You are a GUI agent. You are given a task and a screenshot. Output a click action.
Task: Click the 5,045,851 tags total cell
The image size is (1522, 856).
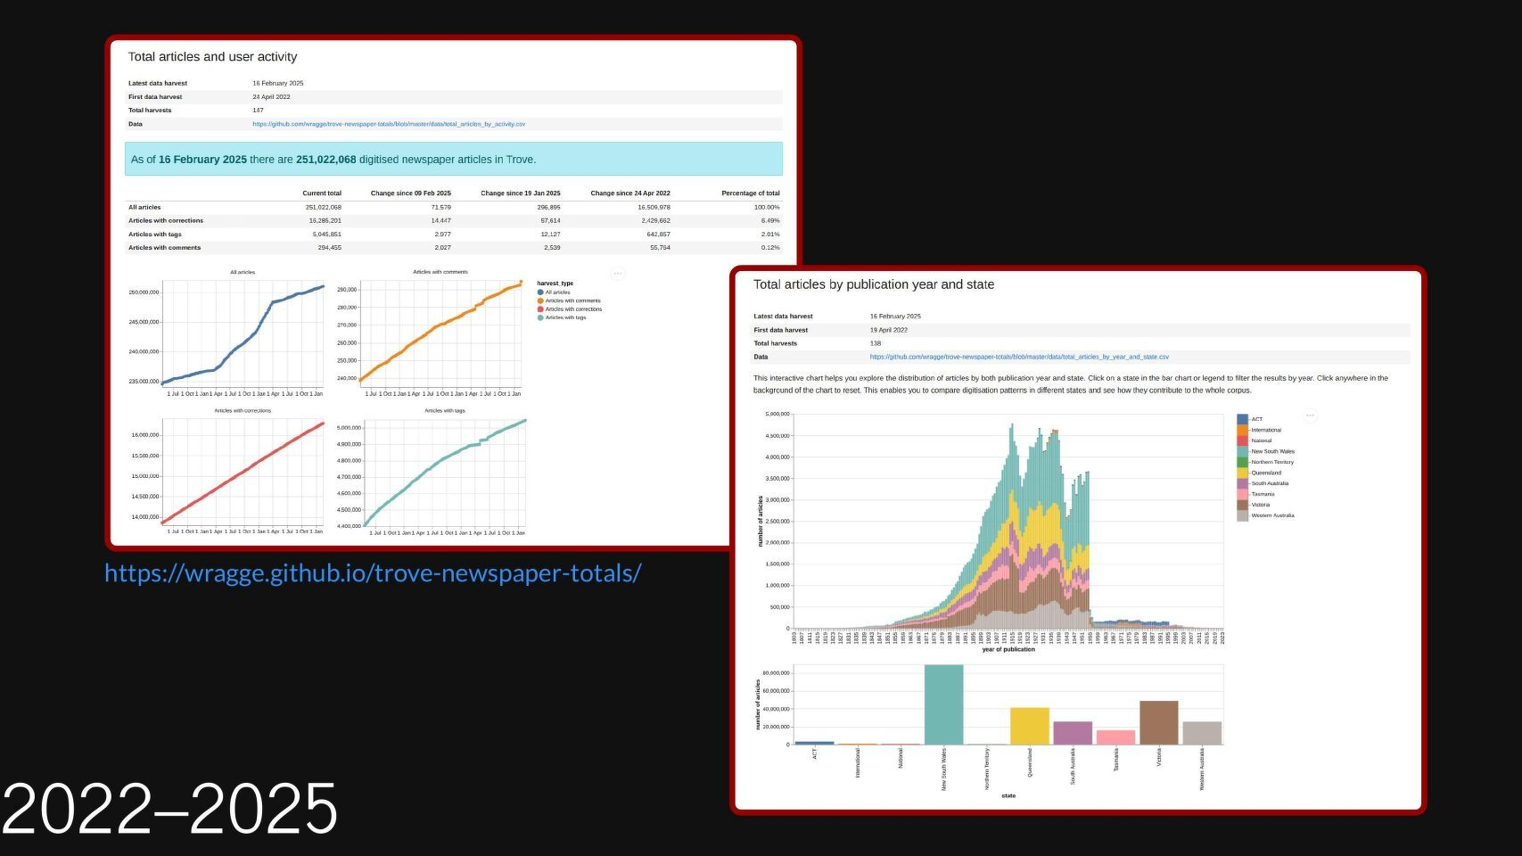click(x=326, y=235)
